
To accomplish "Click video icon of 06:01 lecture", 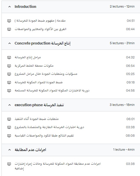I will tap(9, 119).
